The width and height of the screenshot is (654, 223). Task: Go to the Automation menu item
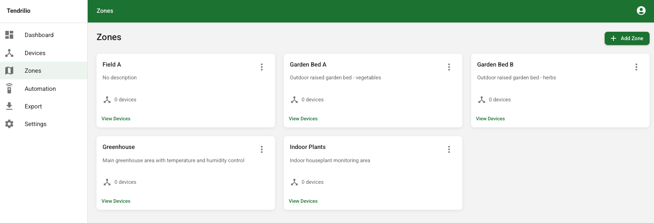coord(40,89)
